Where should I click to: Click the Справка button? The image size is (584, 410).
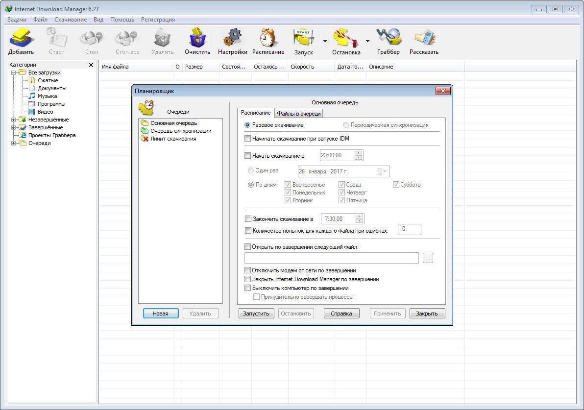coord(341,314)
